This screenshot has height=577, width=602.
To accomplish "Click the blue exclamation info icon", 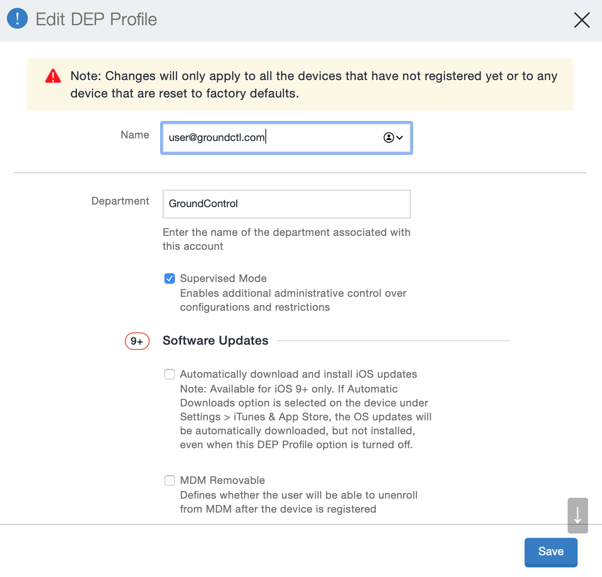I will coord(17,19).
